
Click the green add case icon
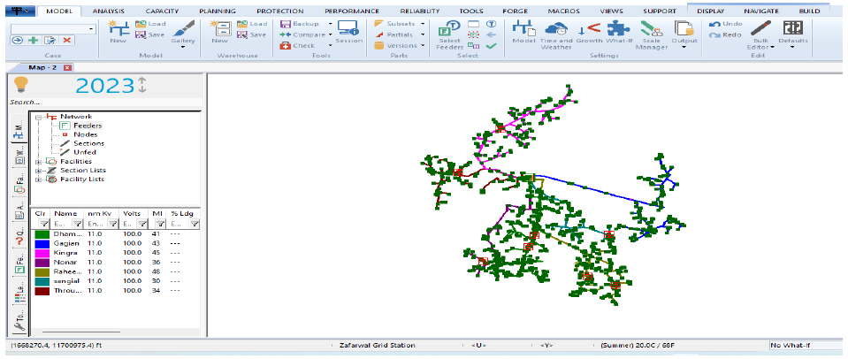[x=33, y=41]
